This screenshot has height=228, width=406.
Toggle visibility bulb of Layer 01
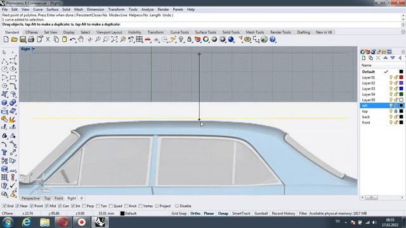coord(391,77)
